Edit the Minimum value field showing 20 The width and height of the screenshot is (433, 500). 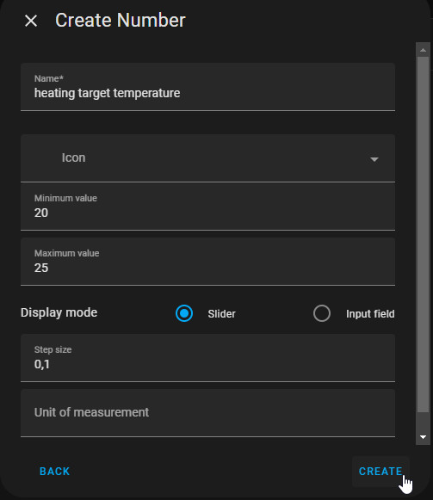(207, 207)
